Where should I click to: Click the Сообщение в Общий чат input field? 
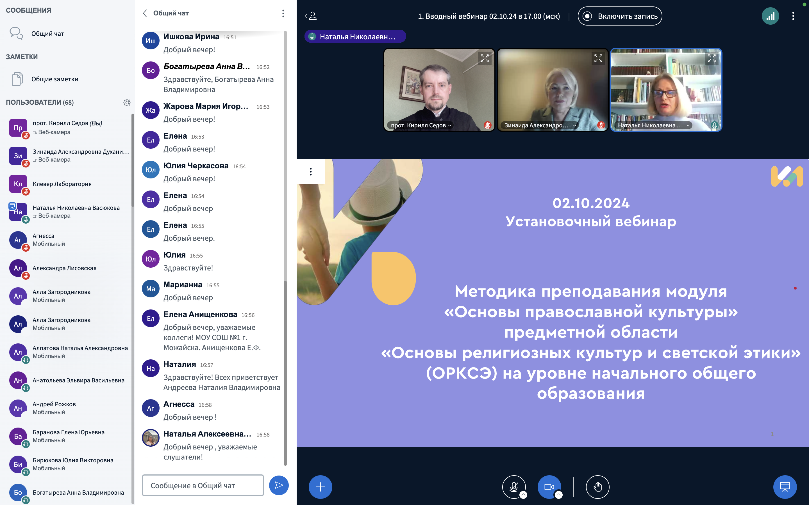pyautogui.click(x=203, y=485)
